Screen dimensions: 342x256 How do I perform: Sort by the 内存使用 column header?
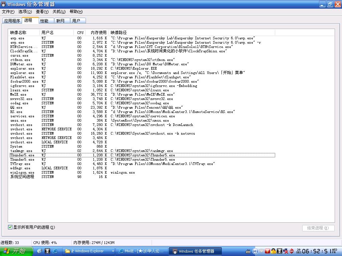98,32
